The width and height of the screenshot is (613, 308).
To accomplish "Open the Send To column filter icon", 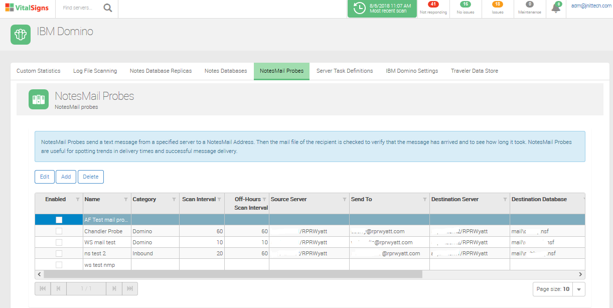I will pyautogui.click(x=424, y=200).
